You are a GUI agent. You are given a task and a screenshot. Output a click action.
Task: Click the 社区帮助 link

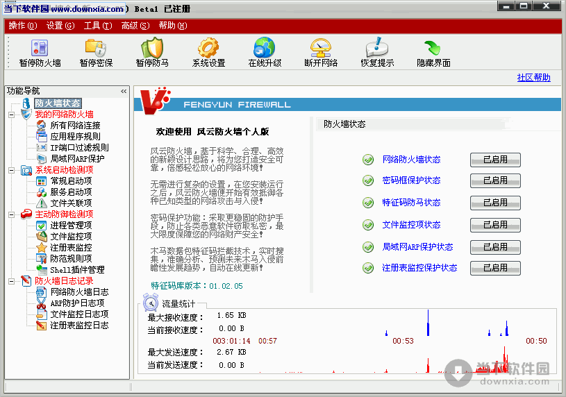(533, 78)
